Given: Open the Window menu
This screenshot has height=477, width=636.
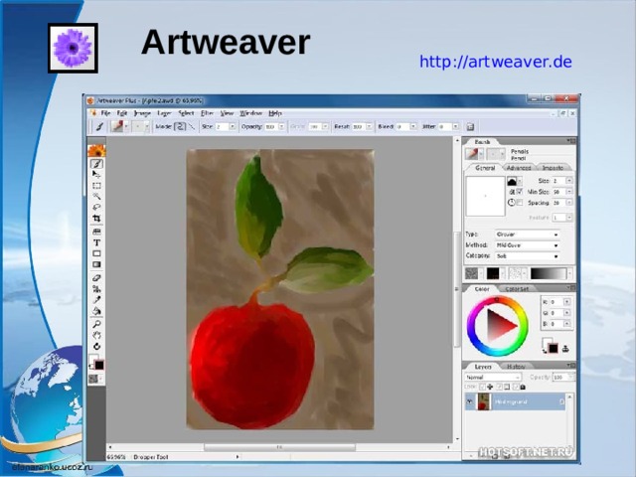Looking at the screenshot, I should coord(251,113).
